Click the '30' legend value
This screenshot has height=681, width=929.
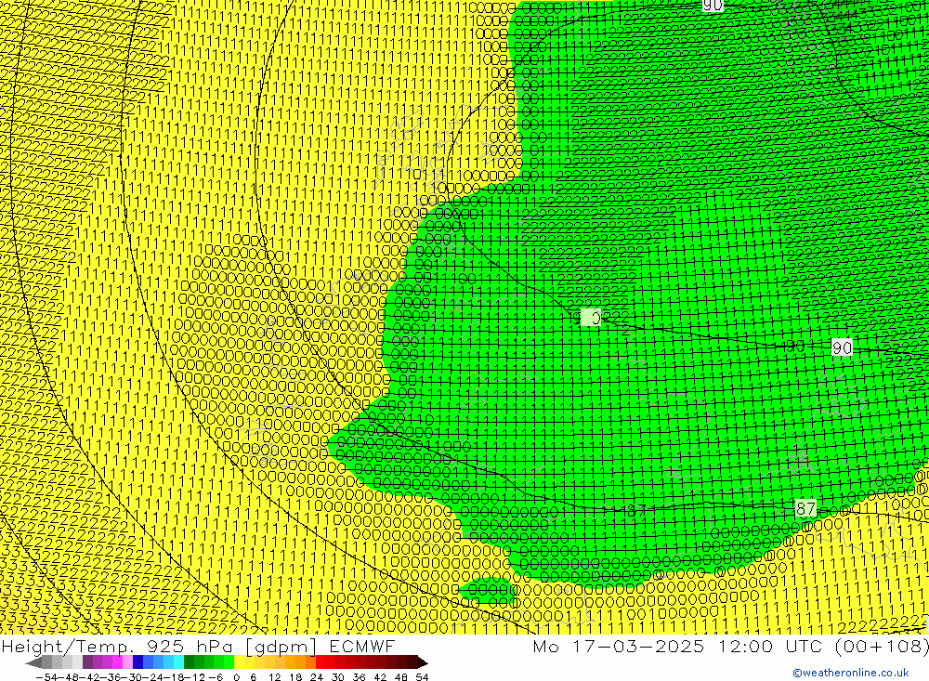338,677
